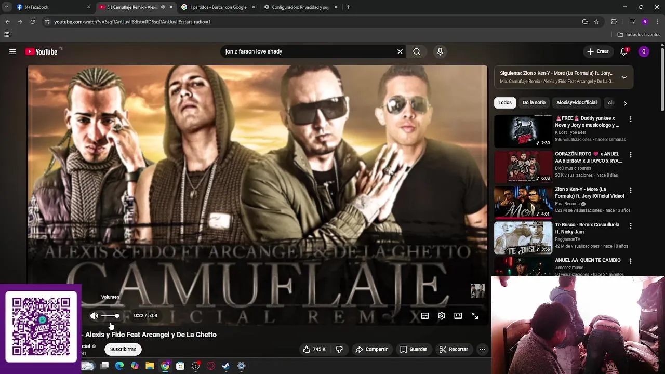Select the De la serie filter chip
This screenshot has width=665, height=374.
pyautogui.click(x=534, y=103)
